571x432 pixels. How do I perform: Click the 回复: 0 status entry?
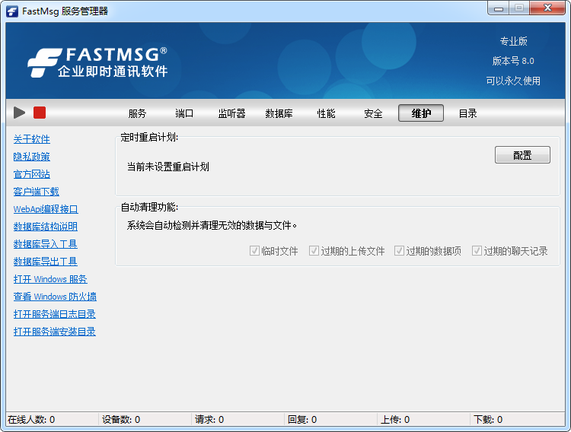[x=302, y=420]
